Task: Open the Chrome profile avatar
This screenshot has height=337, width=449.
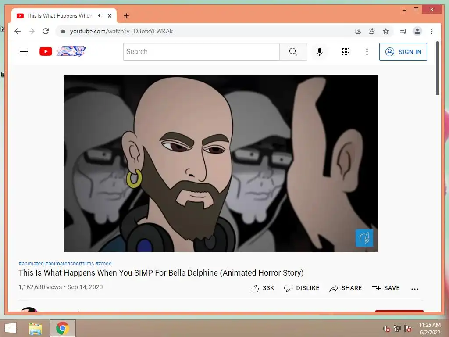Action: pyautogui.click(x=417, y=31)
